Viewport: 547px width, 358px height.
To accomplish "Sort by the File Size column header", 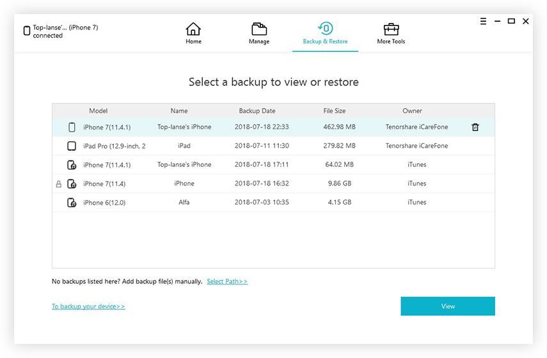I will 334,111.
